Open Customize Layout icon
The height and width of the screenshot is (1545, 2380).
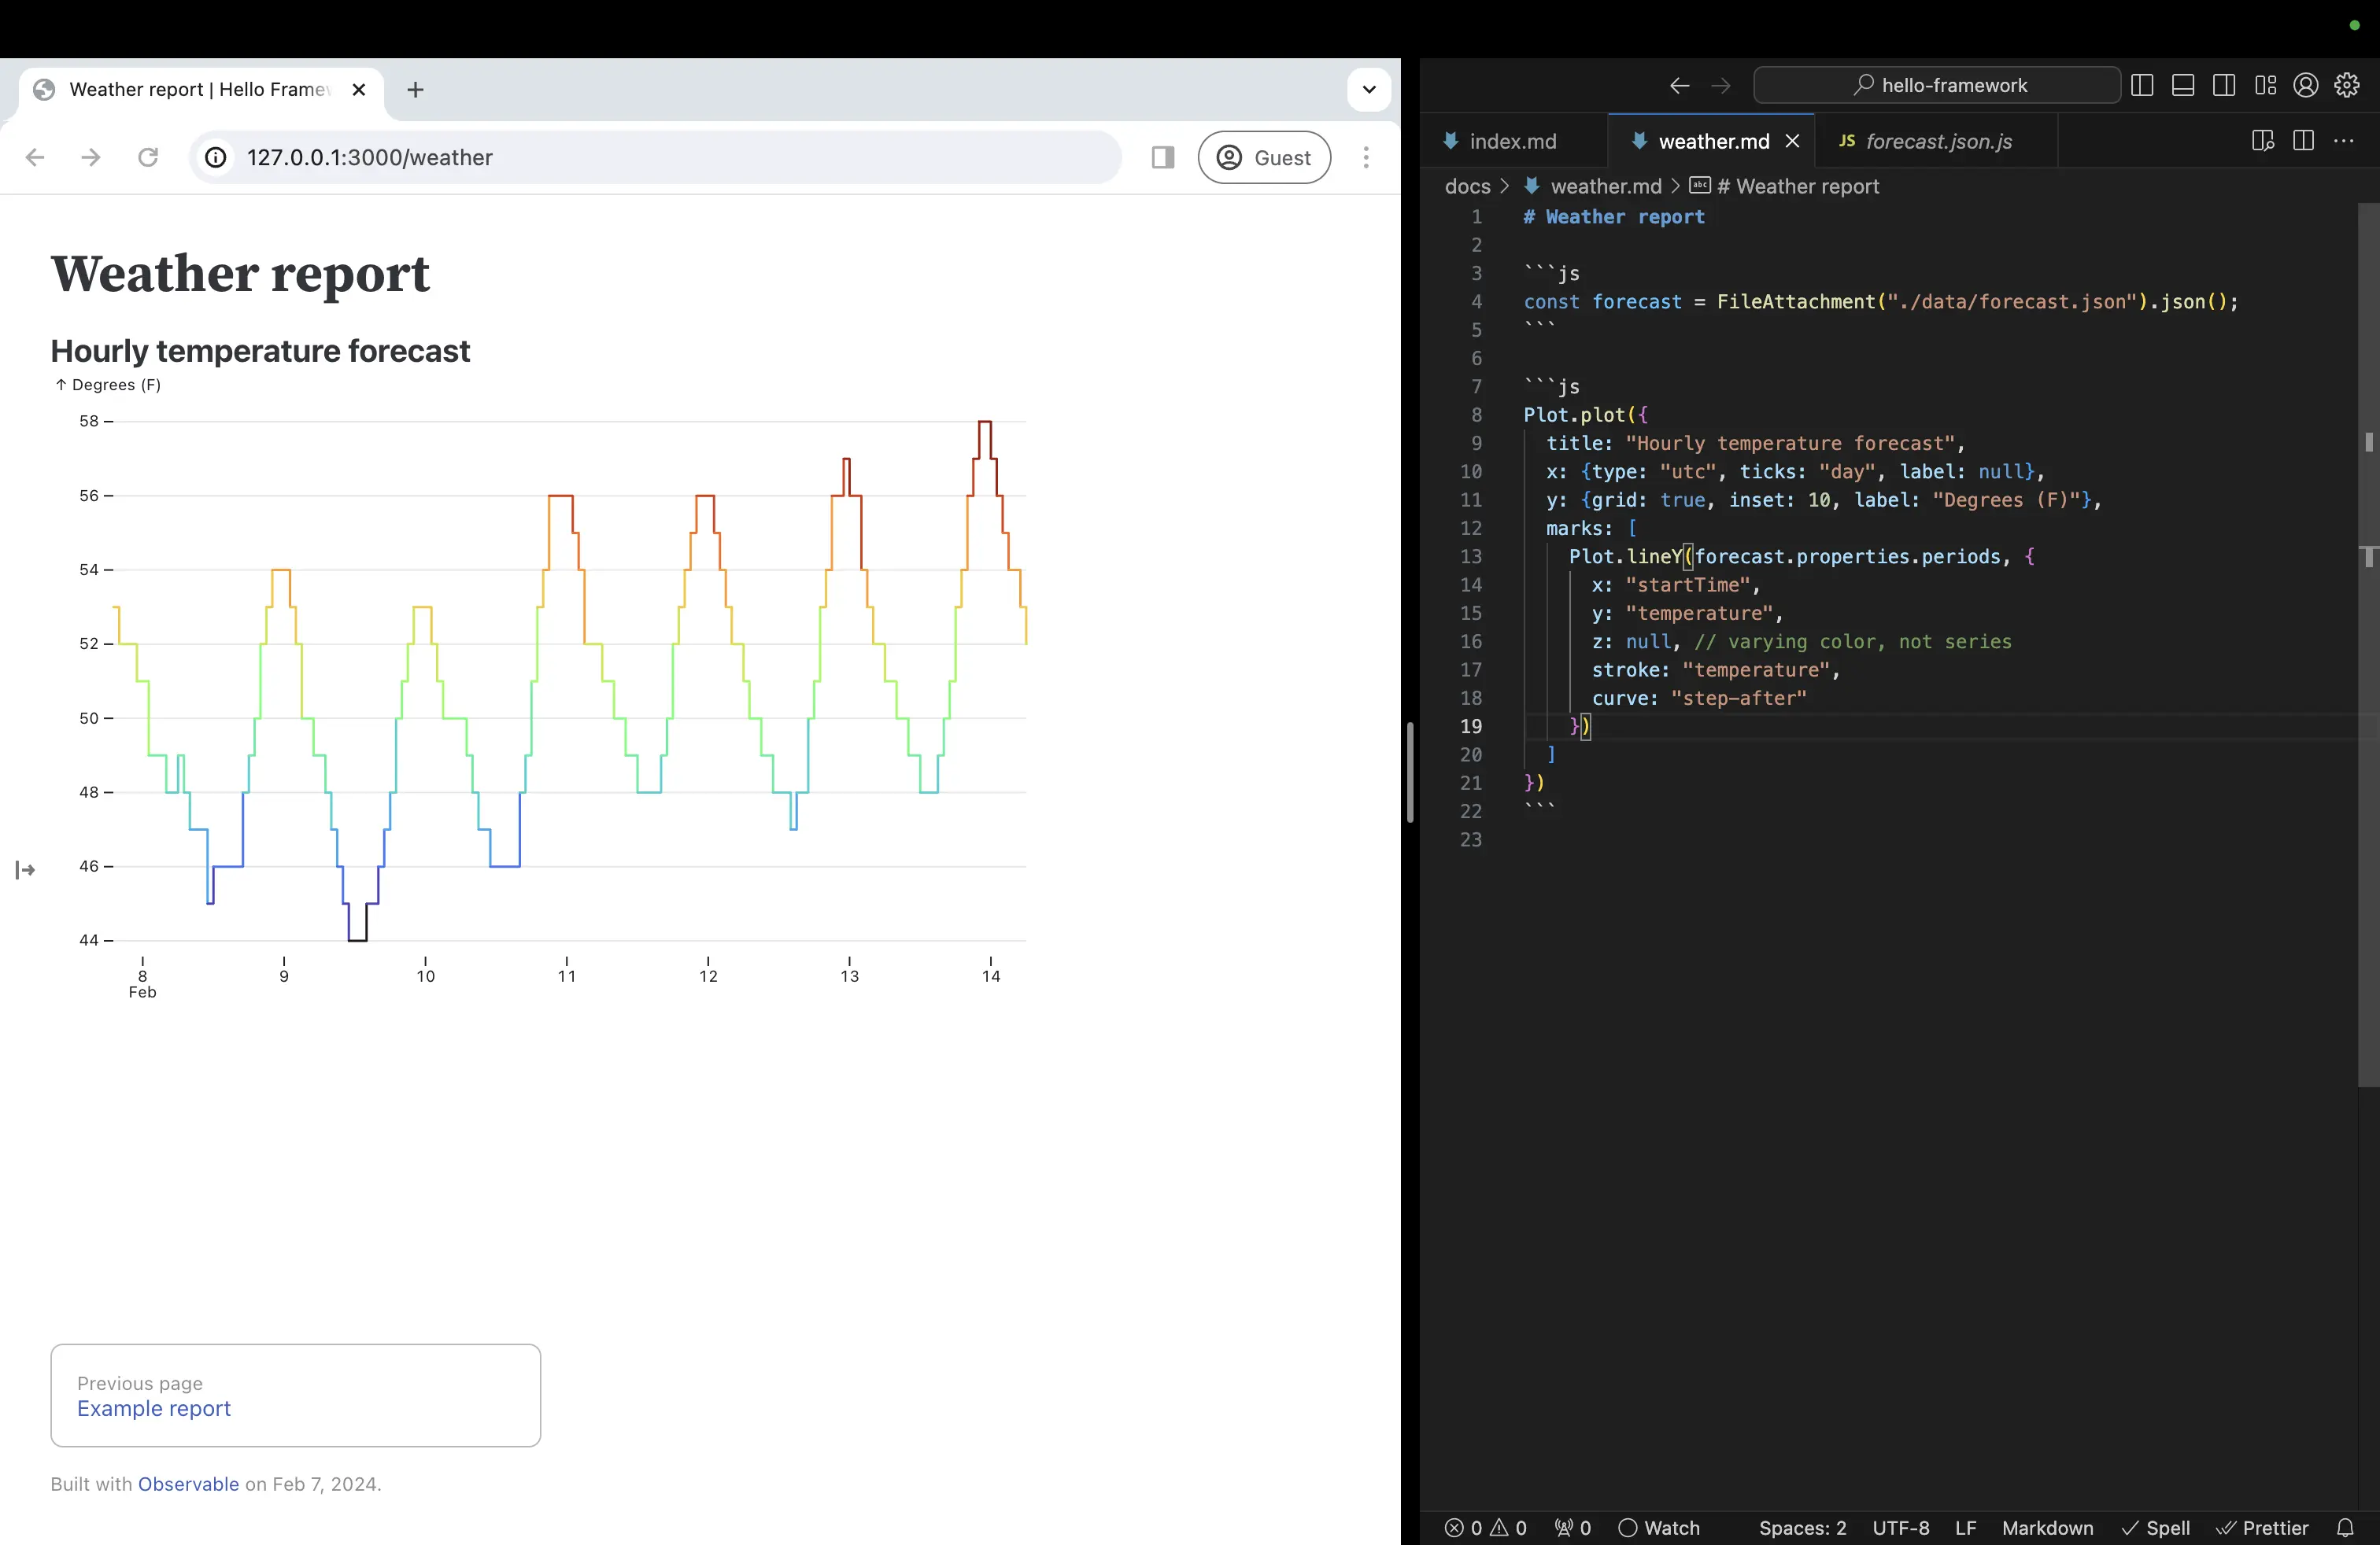click(x=2265, y=85)
